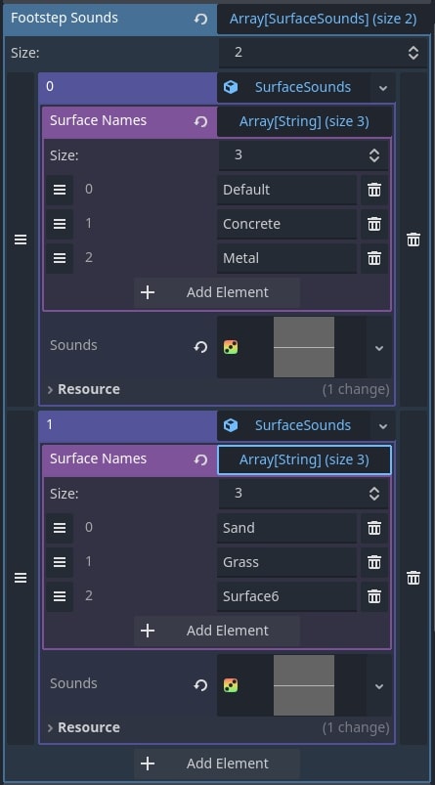
Task: Open the Sounds audio preview thumbnail in element 1
Action: [304, 685]
